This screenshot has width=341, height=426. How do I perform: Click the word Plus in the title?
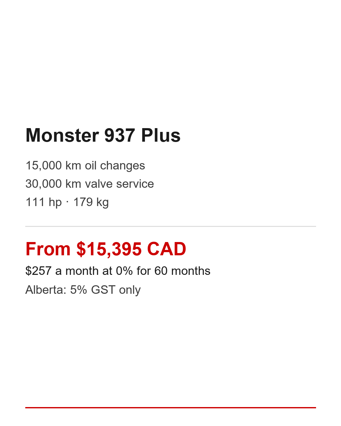coord(161,135)
